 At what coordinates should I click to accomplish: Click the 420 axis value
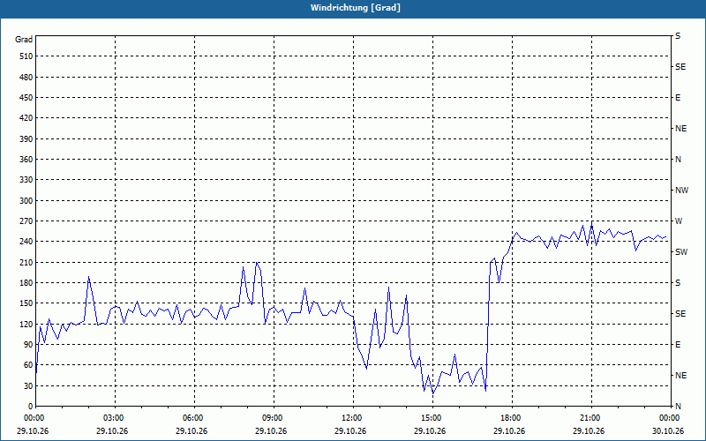(26, 118)
